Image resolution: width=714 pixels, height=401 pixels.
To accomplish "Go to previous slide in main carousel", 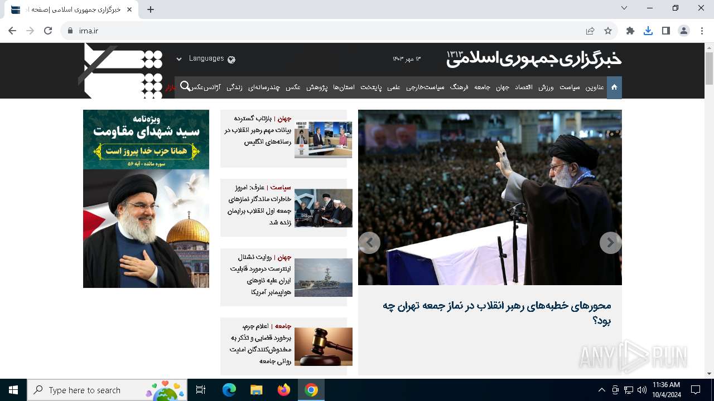I will point(369,243).
